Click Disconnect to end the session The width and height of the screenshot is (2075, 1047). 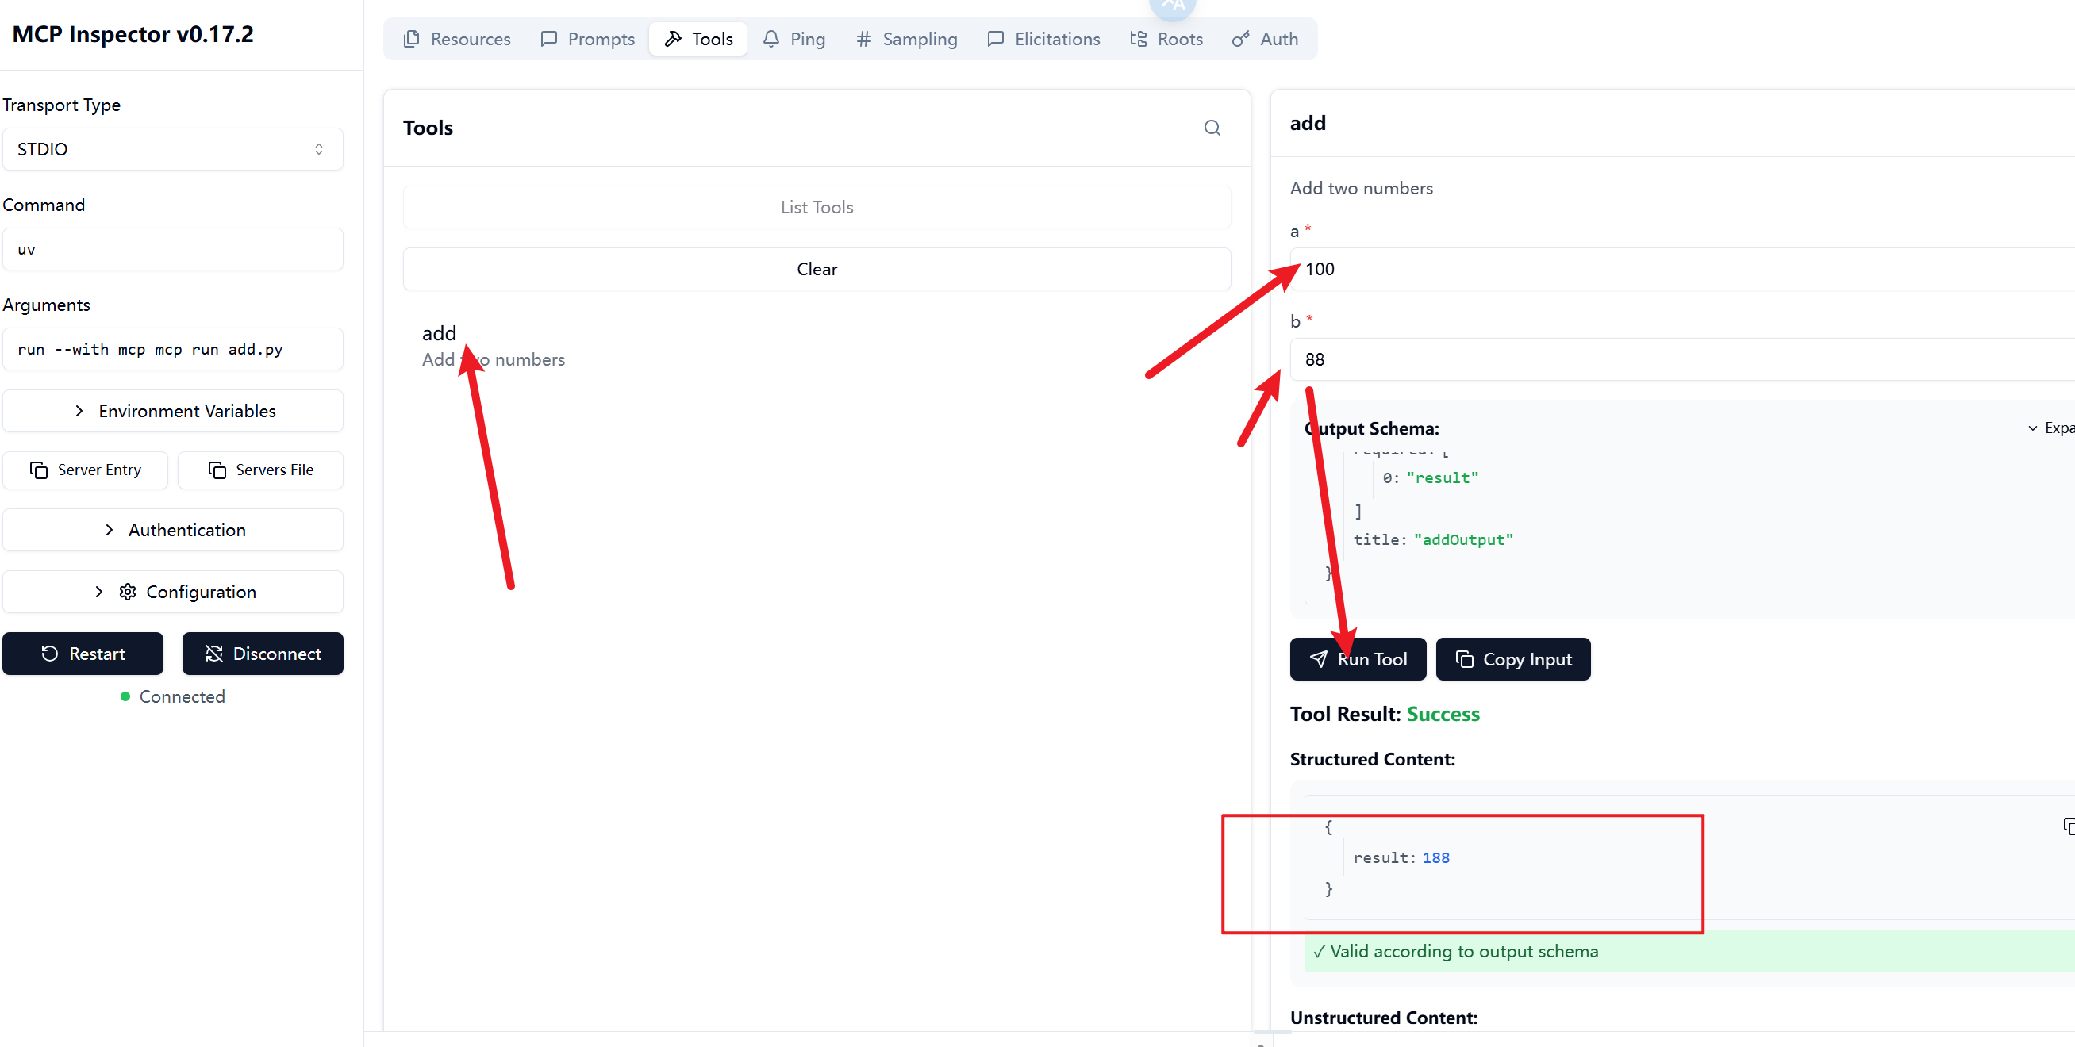pyautogui.click(x=263, y=653)
